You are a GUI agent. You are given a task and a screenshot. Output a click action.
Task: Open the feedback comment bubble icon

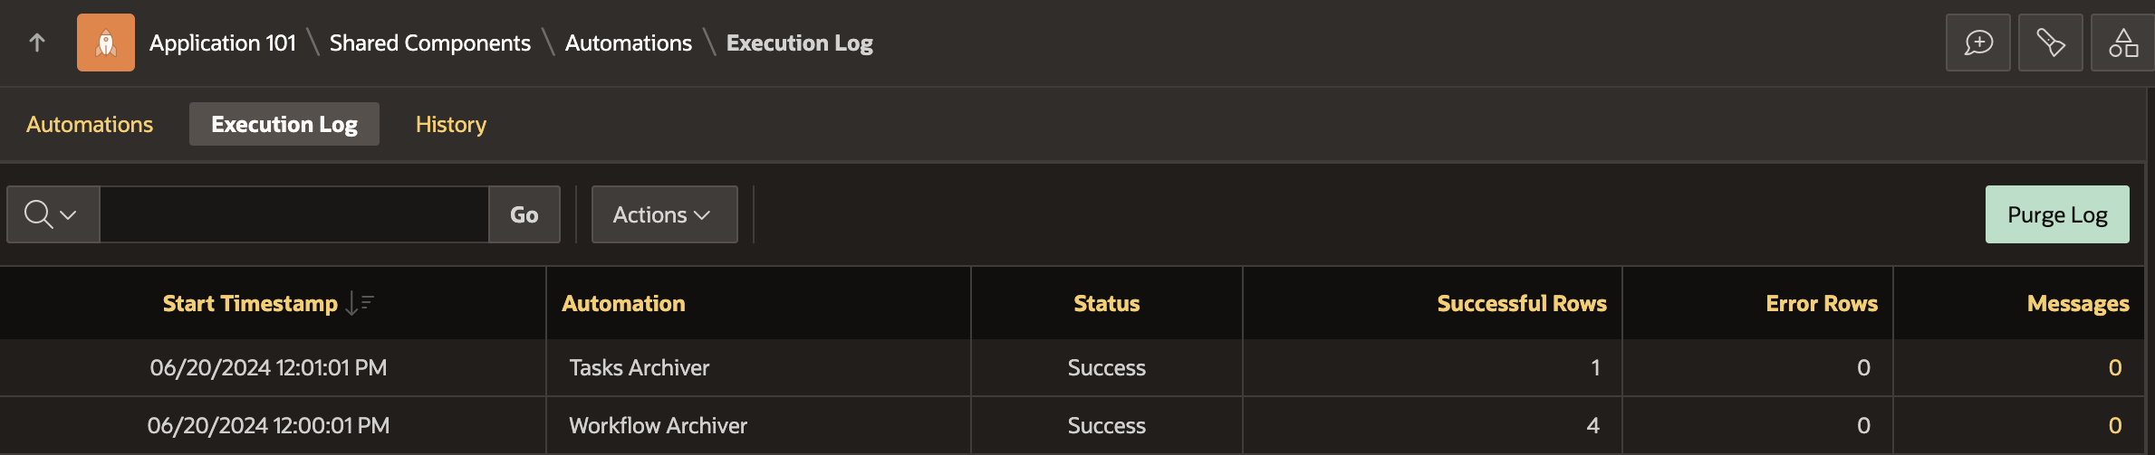(x=1977, y=43)
